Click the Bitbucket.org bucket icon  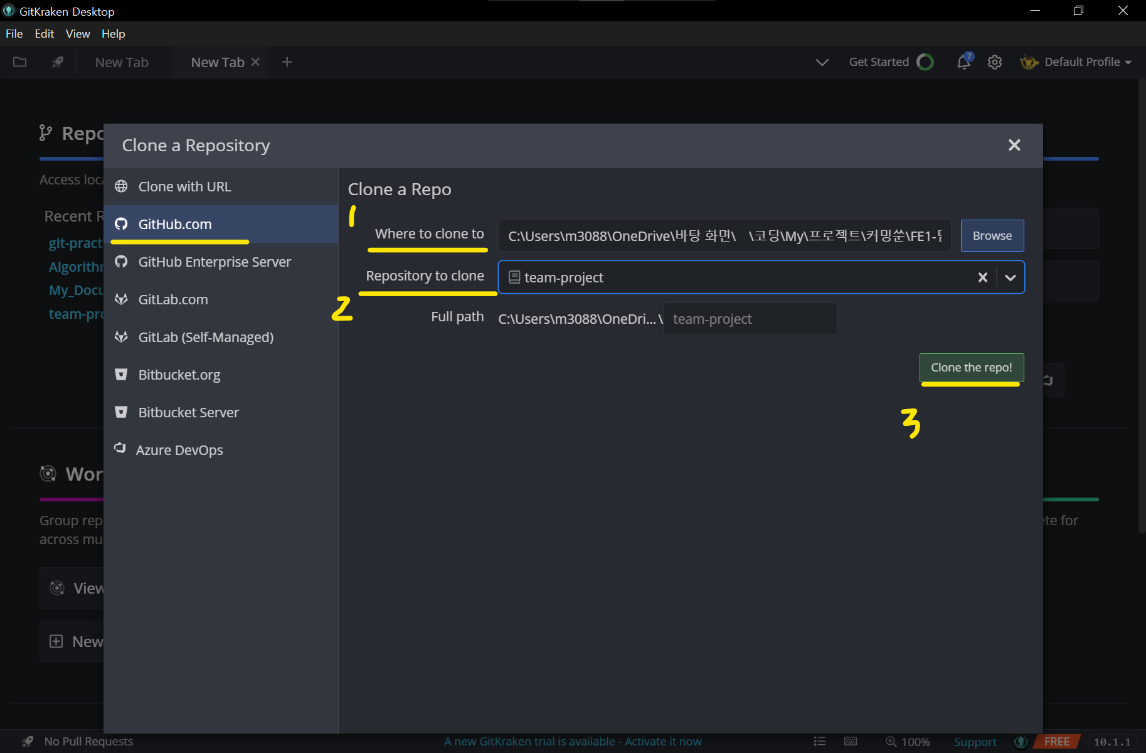pyautogui.click(x=121, y=375)
